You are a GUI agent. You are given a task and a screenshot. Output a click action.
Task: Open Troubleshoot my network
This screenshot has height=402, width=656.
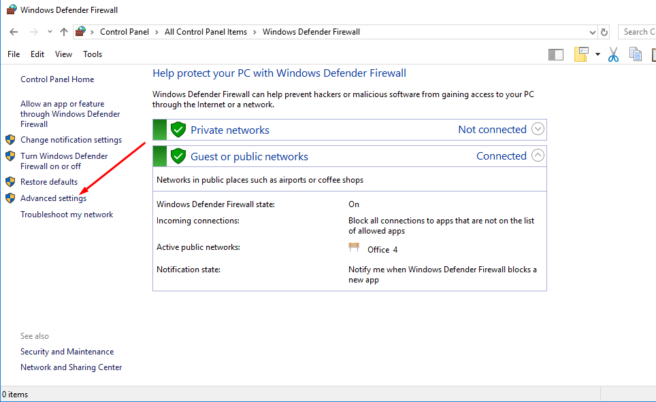[x=67, y=215]
